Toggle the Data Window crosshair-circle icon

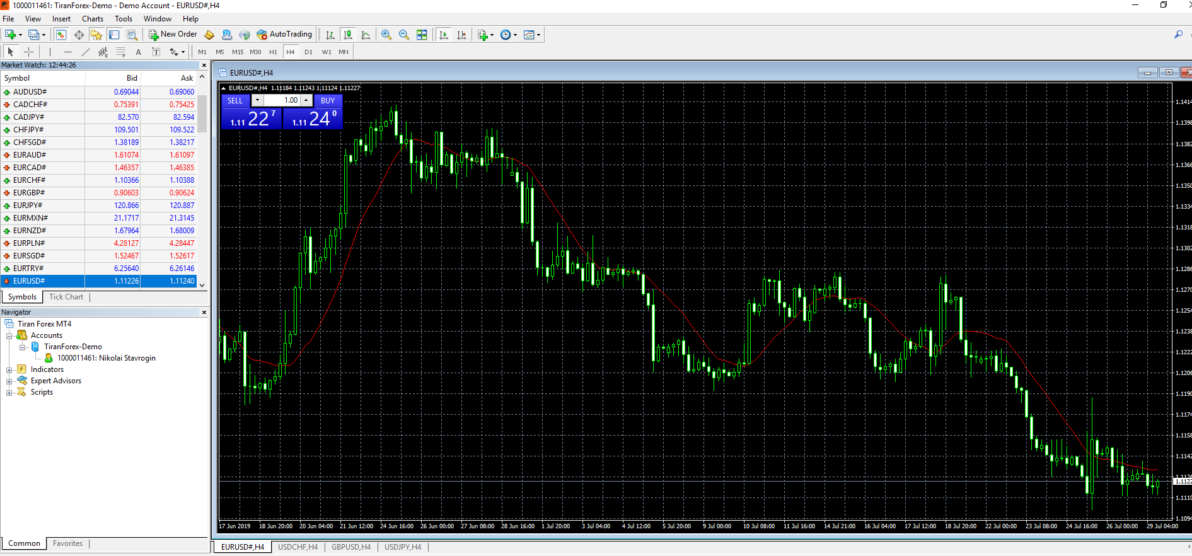[79, 35]
